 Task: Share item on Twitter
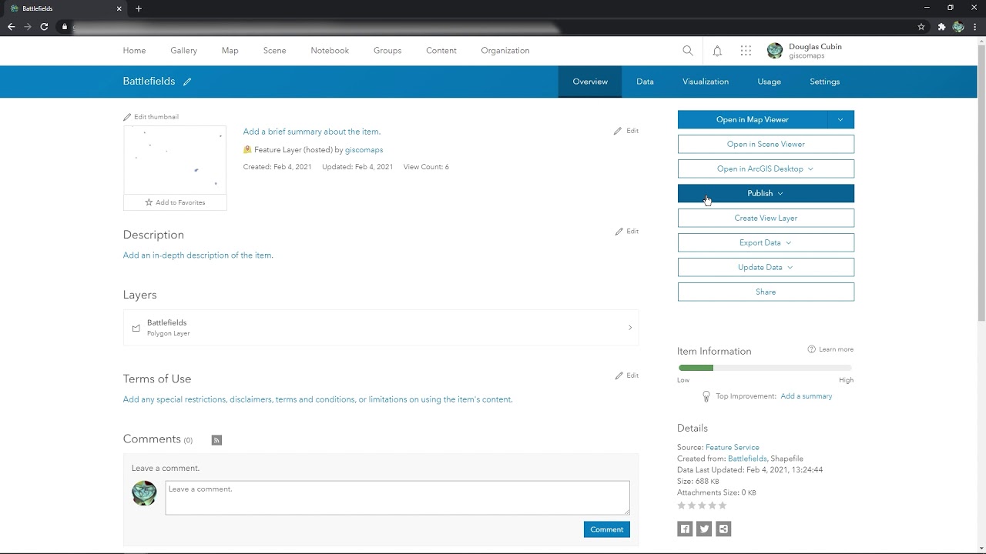[x=704, y=529]
